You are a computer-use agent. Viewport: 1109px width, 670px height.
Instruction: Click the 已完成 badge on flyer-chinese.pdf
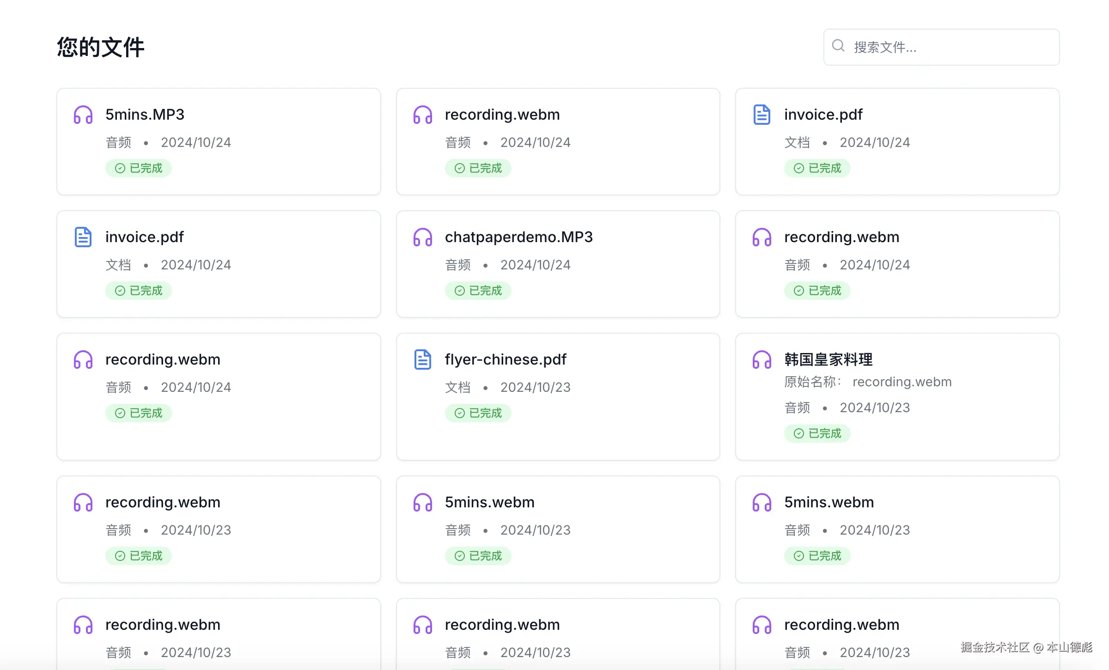click(478, 413)
